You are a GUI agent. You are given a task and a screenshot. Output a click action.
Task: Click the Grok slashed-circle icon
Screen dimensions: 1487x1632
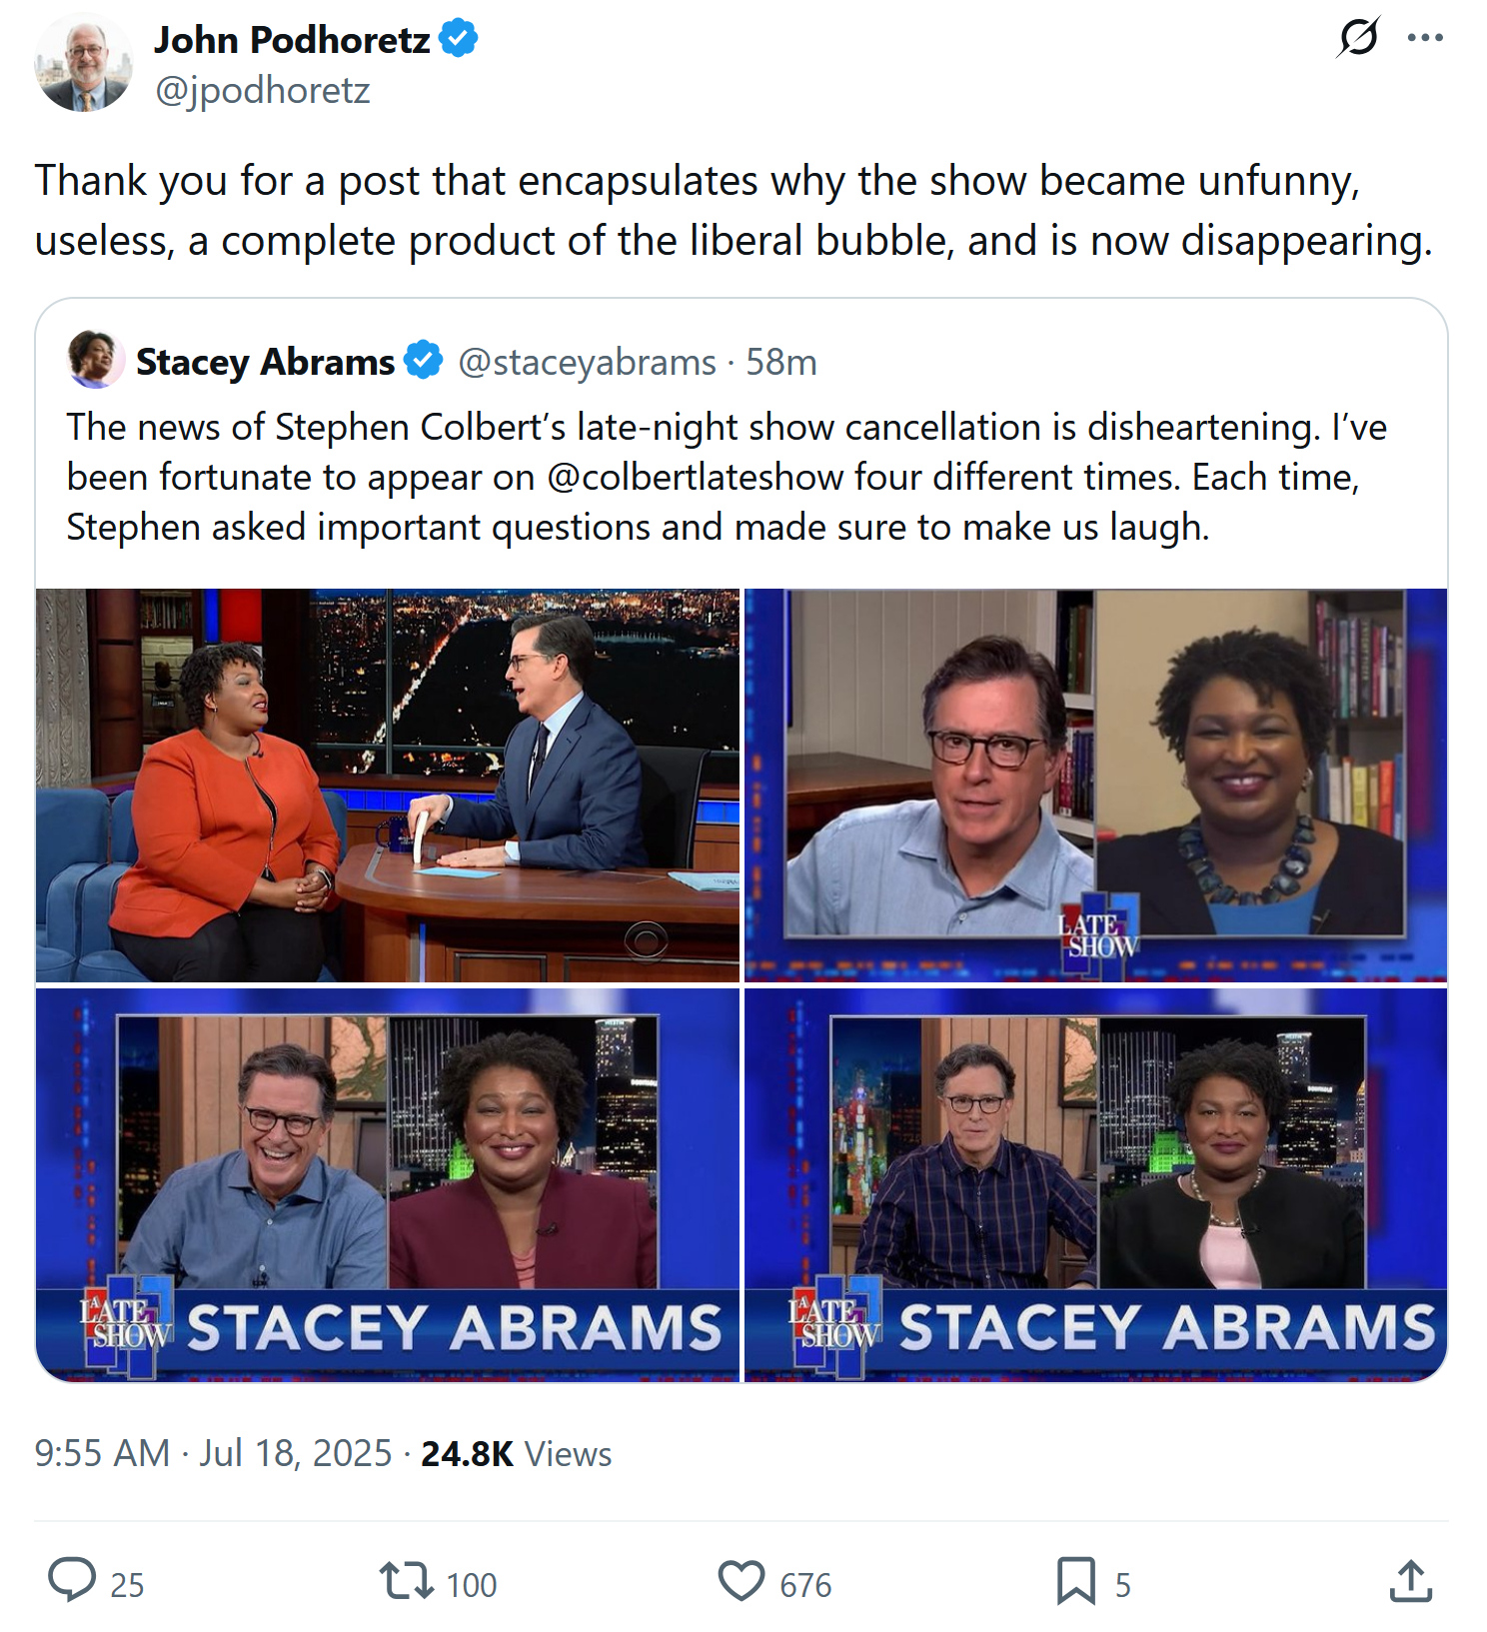pyautogui.click(x=1358, y=38)
